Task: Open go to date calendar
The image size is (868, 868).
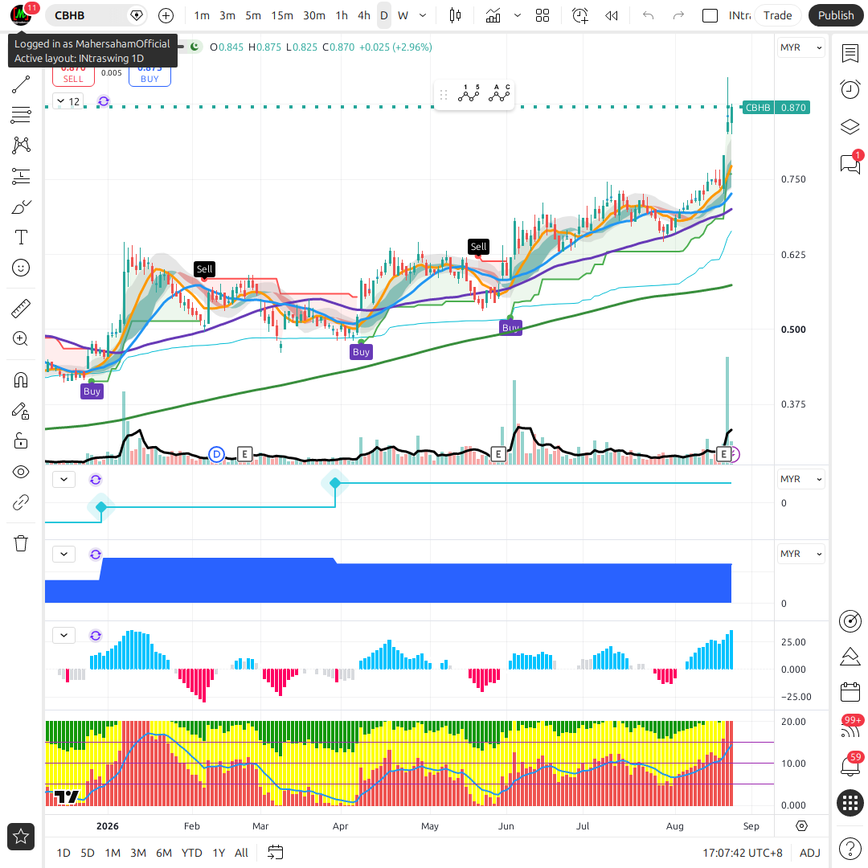Action: tap(275, 853)
